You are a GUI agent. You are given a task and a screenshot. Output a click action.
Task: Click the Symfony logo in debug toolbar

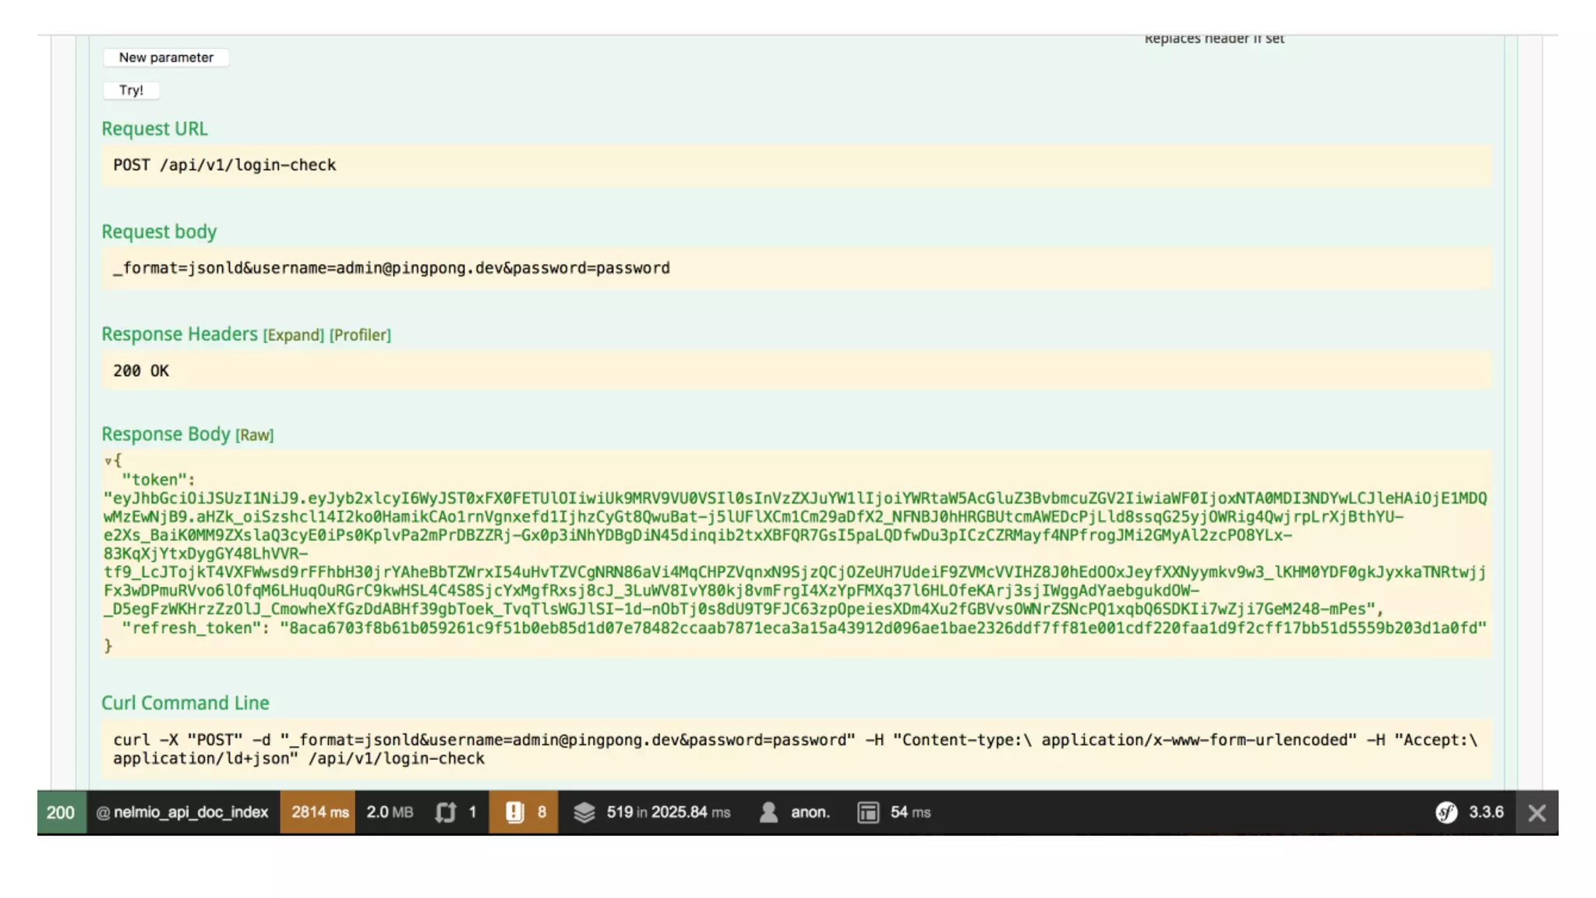coord(1446,812)
